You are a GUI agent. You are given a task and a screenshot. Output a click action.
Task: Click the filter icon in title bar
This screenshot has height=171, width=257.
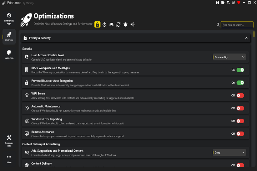tap(228, 2)
